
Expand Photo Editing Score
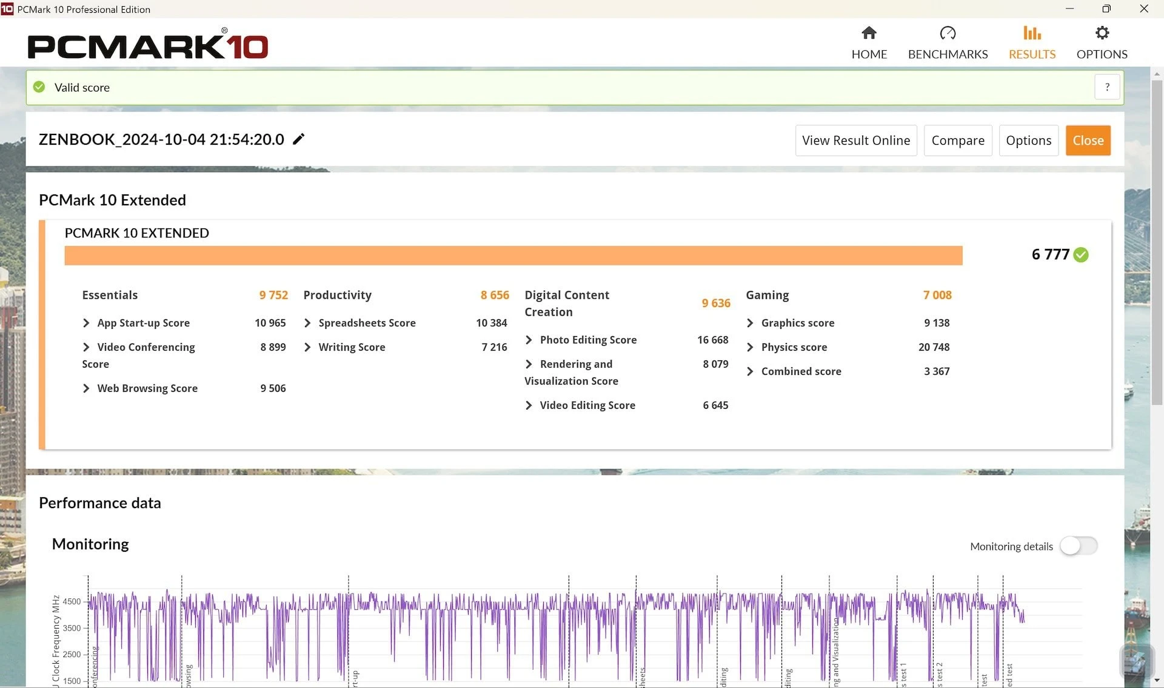point(529,340)
